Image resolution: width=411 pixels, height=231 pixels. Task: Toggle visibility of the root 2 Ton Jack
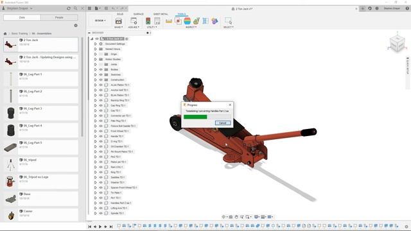[97, 38]
